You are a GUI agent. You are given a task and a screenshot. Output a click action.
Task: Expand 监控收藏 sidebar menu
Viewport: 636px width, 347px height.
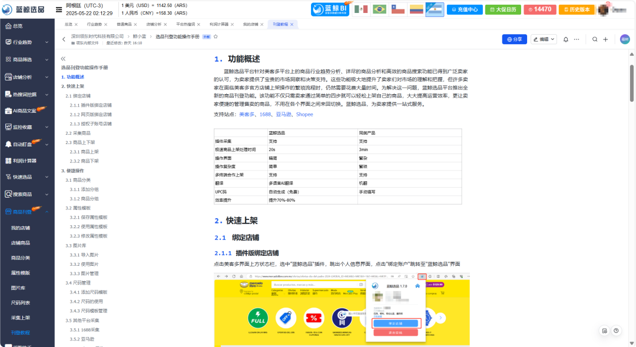pyautogui.click(x=27, y=126)
